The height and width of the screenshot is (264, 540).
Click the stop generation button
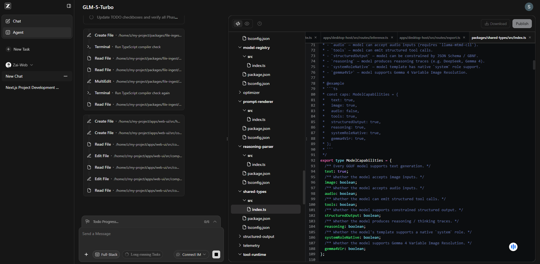pyautogui.click(x=216, y=254)
